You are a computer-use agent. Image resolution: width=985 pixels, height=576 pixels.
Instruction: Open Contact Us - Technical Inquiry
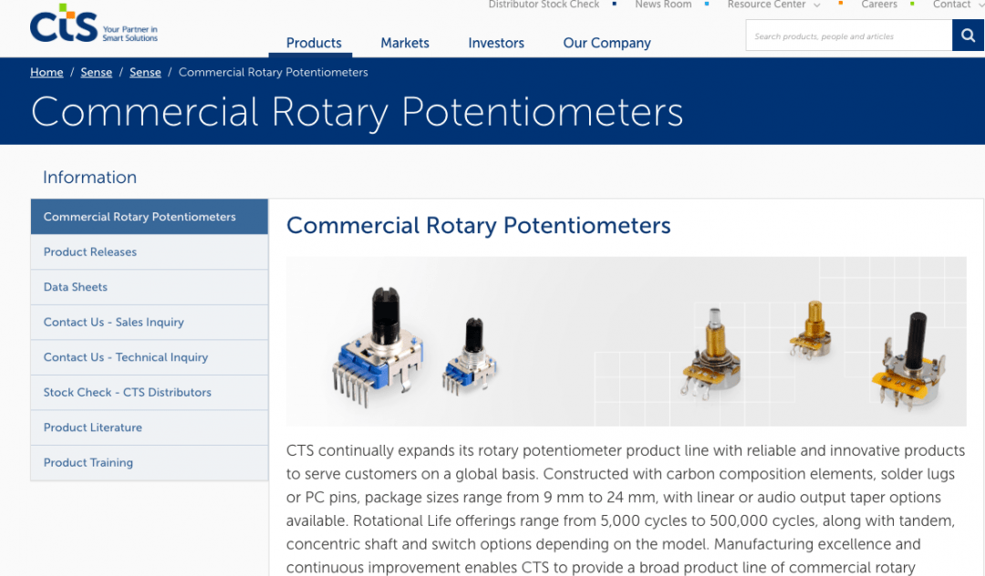[150, 357]
